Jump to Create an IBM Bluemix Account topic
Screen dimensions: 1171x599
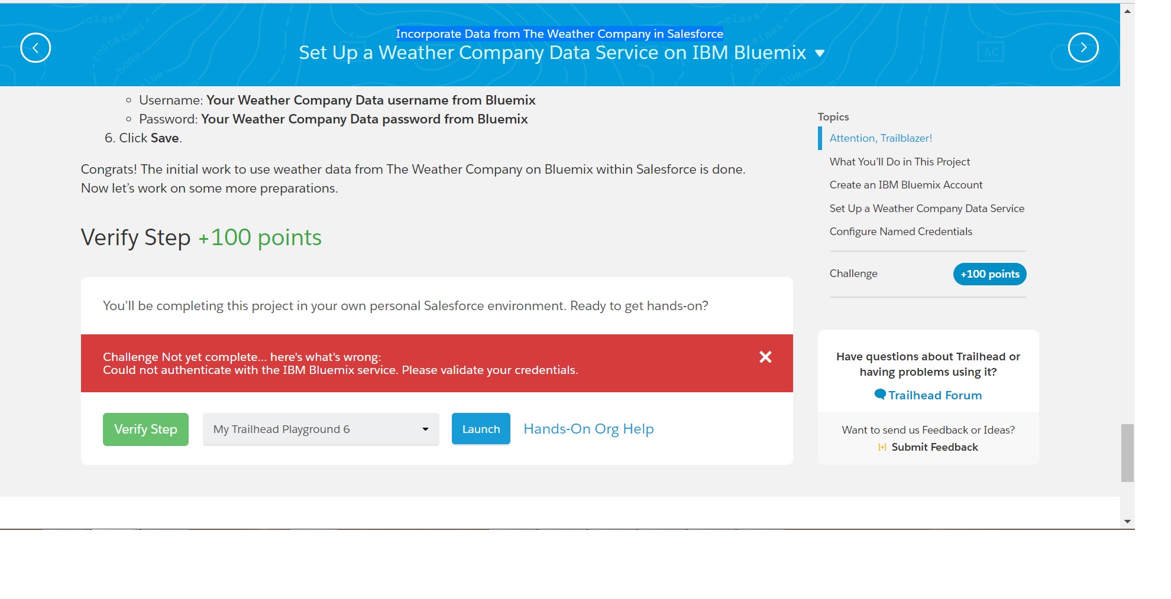pyautogui.click(x=906, y=185)
